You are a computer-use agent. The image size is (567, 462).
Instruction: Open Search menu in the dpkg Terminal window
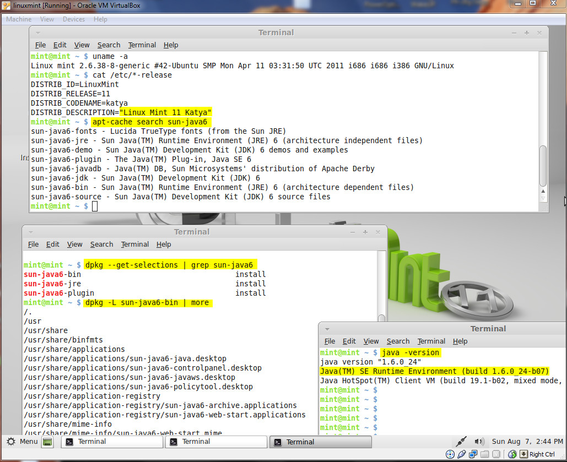pyautogui.click(x=101, y=244)
